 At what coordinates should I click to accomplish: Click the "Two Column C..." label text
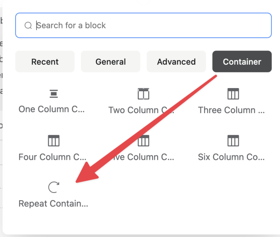141,110
